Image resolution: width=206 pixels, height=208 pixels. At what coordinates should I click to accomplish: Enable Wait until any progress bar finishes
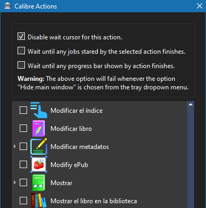point(21,65)
